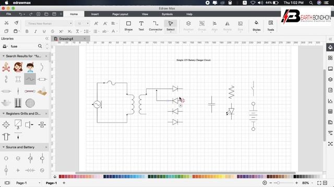Click the Redo arrow

point(31,14)
